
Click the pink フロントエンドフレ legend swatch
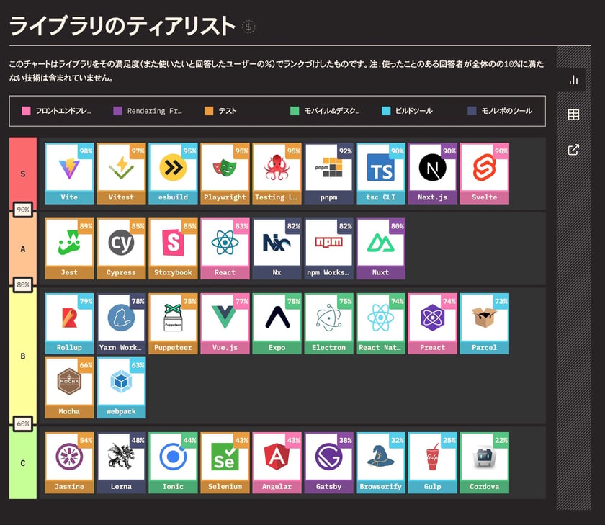coord(26,111)
